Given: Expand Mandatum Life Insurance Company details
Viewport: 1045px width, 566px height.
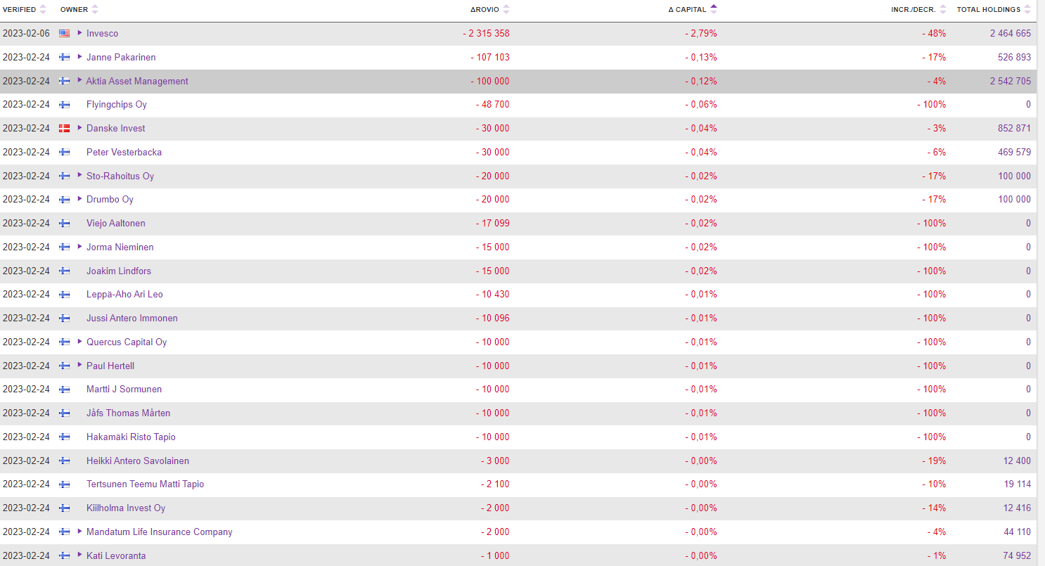Looking at the screenshot, I should coord(80,532).
